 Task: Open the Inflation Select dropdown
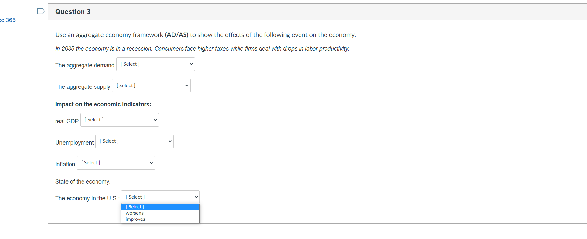pos(116,163)
